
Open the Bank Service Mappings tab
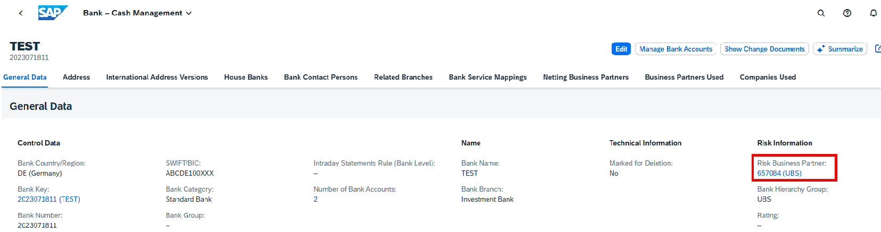pyautogui.click(x=488, y=77)
